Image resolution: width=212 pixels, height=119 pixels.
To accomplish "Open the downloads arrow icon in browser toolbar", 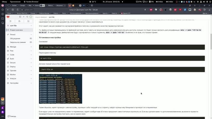I will click(x=209, y=10).
